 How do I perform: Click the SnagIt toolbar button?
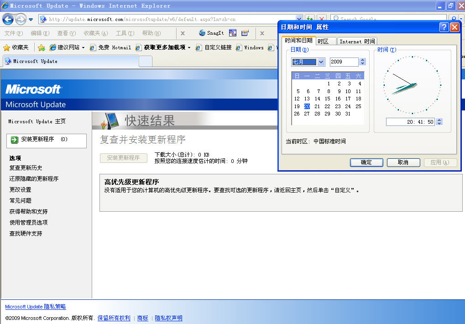(x=211, y=33)
